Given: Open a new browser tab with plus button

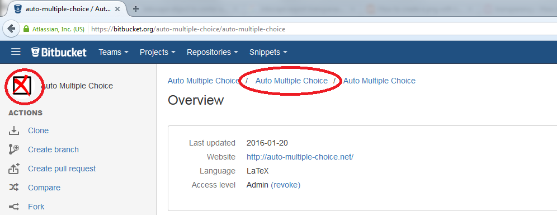Looking at the screenshot, I should click(135, 9).
